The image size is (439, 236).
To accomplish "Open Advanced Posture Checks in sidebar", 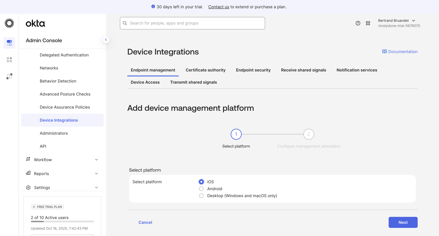I will click(65, 94).
